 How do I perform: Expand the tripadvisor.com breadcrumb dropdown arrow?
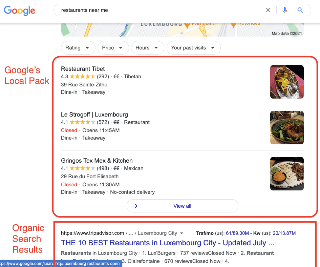click(182, 233)
